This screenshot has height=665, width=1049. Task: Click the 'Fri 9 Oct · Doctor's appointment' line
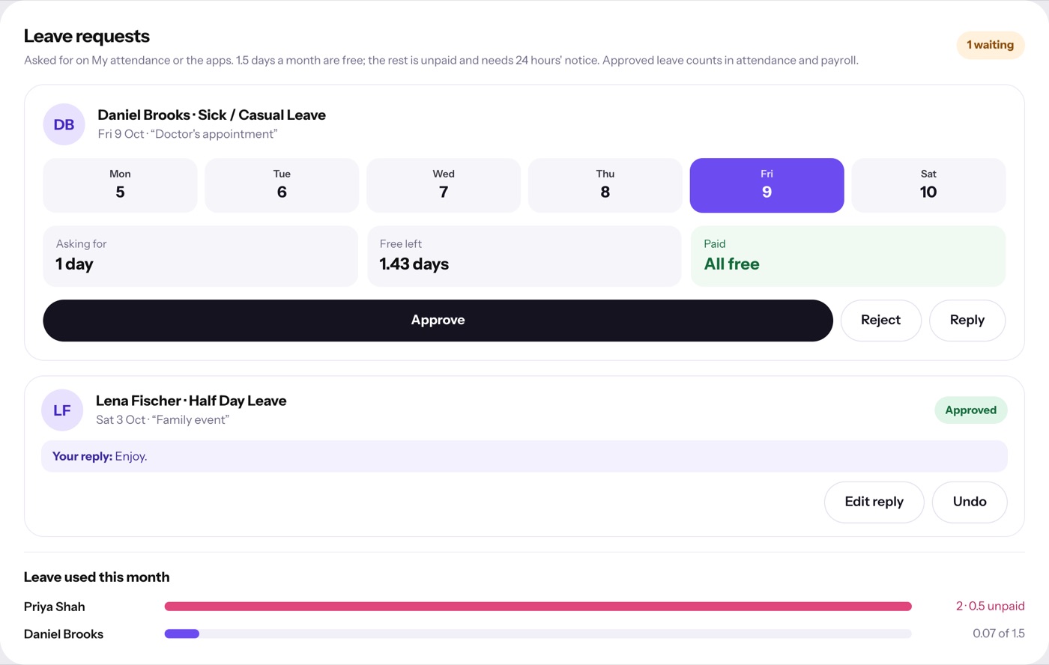187,134
